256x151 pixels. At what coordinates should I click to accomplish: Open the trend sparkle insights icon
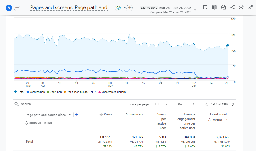242,7
